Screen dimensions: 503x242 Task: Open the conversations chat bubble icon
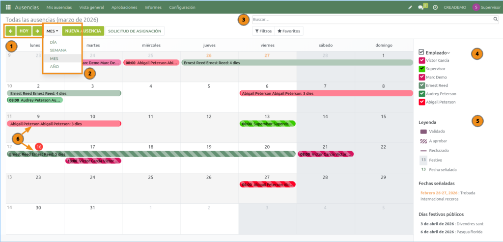click(x=421, y=7)
